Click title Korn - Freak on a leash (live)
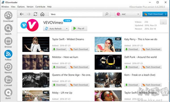The image size is (170, 102). pos(140,75)
